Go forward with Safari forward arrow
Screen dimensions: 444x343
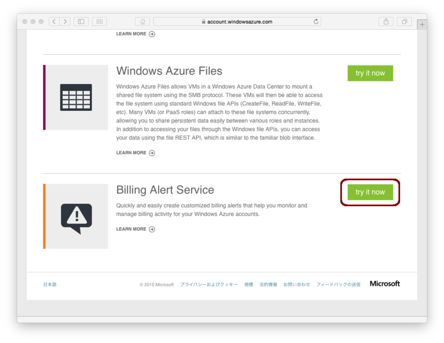click(65, 22)
